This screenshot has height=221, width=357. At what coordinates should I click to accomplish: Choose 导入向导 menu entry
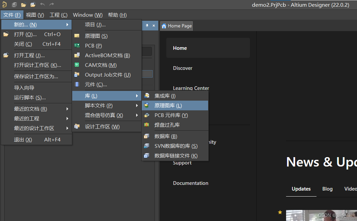pos(36,88)
